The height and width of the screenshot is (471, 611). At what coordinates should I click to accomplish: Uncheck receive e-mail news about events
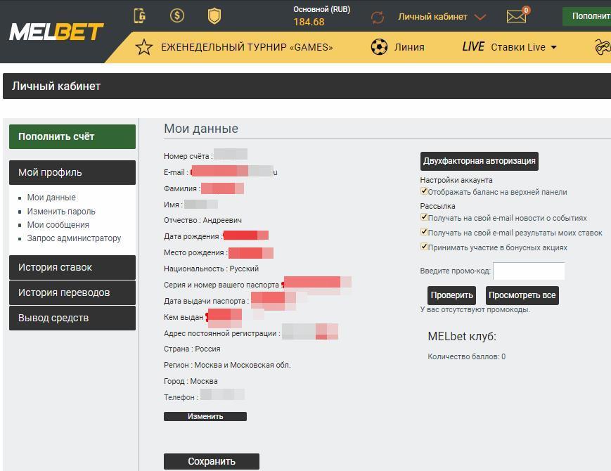pos(424,218)
